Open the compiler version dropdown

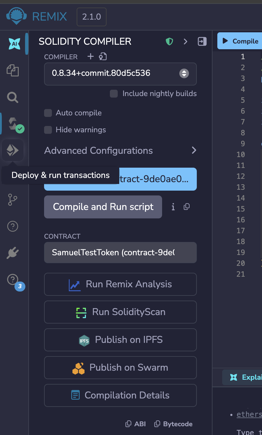tap(120, 74)
